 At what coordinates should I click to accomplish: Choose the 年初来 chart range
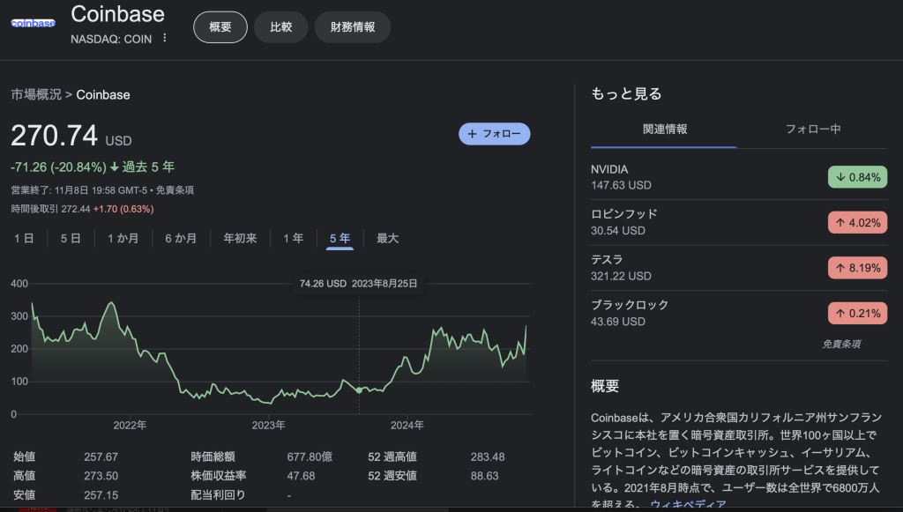click(x=240, y=238)
